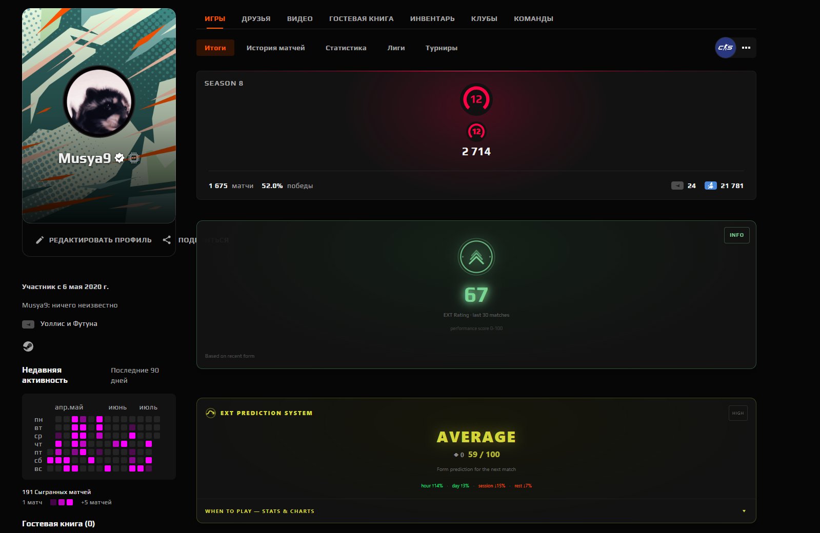Switch to the ДРУЗЬЯ tab
Viewport: 820px width, 533px height.
pyautogui.click(x=256, y=18)
